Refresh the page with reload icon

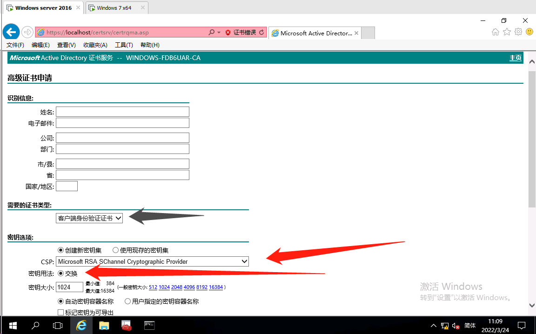(261, 32)
